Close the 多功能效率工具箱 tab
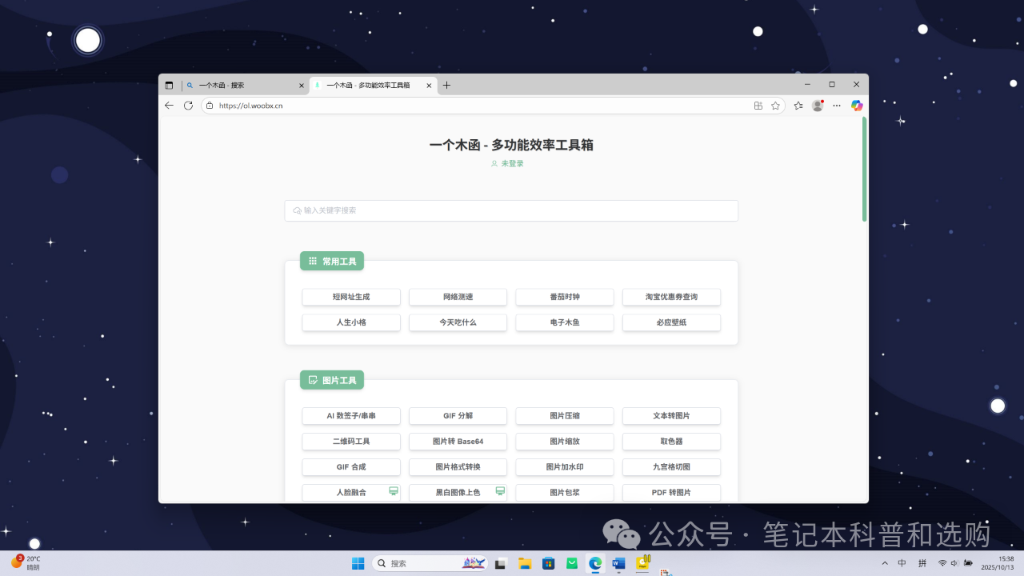The width and height of the screenshot is (1024, 576). click(x=429, y=86)
